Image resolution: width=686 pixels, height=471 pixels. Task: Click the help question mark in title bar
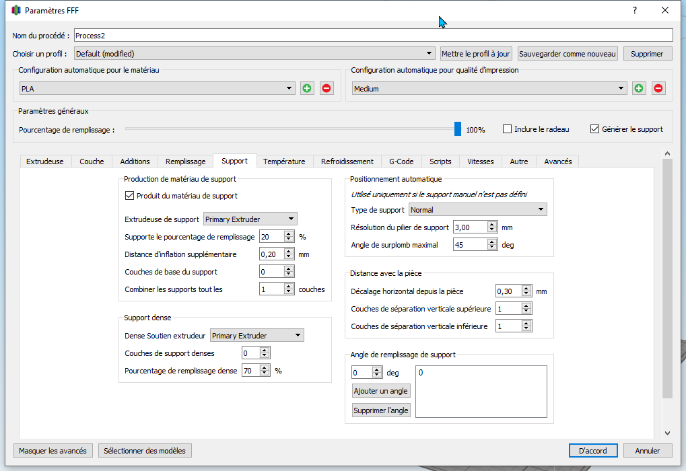coord(634,10)
